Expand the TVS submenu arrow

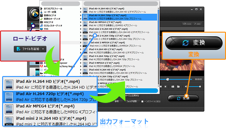point(81,29)
